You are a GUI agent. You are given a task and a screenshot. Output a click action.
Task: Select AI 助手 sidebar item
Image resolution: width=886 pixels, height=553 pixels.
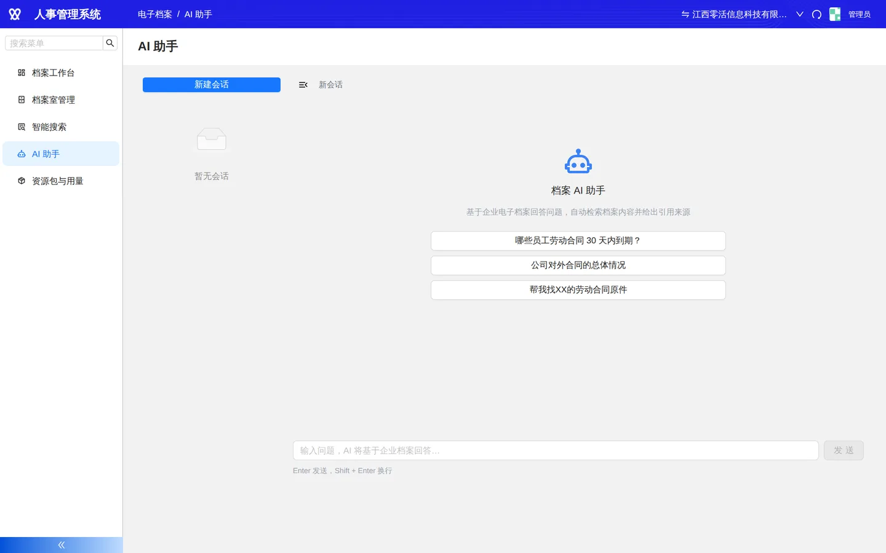tap(61, 154)
